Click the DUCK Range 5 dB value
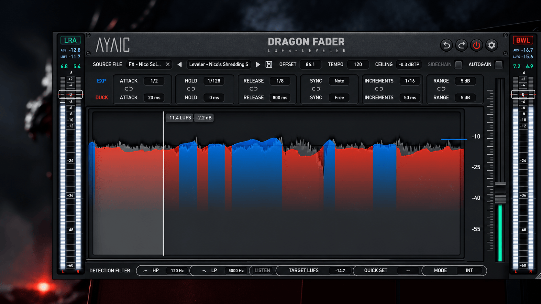Image resolution: width=541 pixels, height=304 pixels. tap(465, 98)
